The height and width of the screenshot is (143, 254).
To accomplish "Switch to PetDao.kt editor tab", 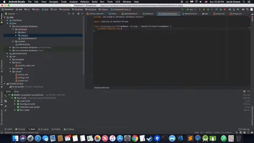I will coord(148,14).
